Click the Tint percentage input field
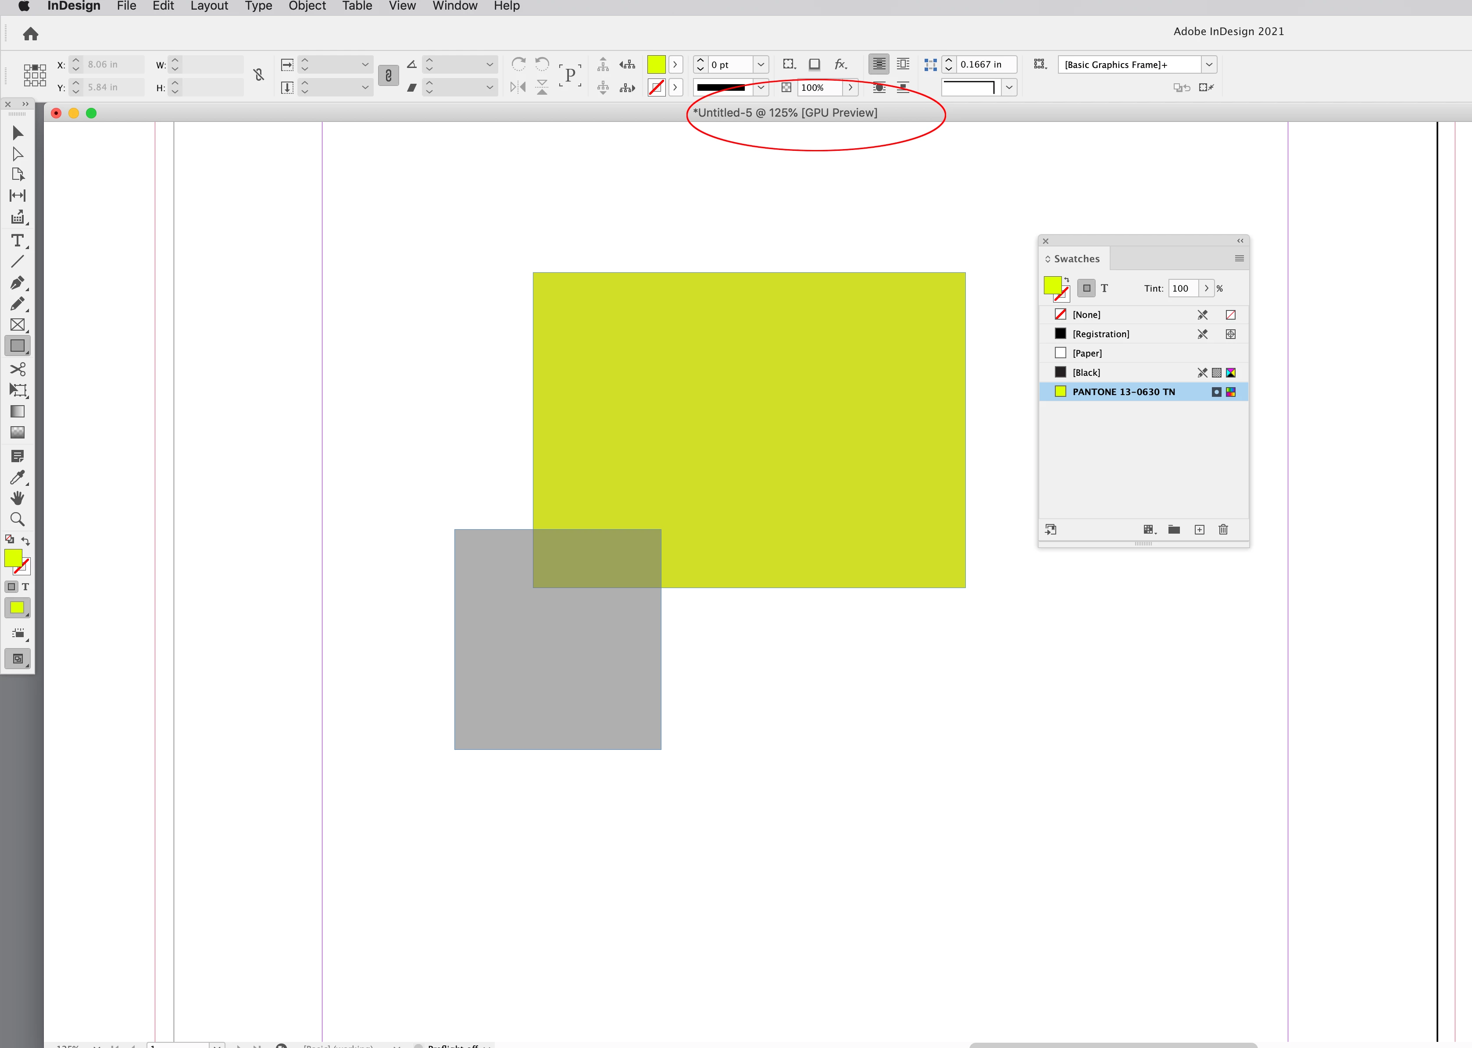 1182,289
